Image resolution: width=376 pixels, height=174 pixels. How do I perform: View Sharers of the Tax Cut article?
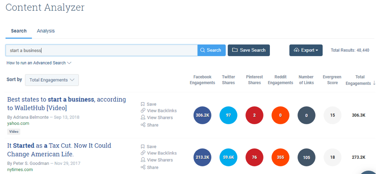(x=157, y=160)
